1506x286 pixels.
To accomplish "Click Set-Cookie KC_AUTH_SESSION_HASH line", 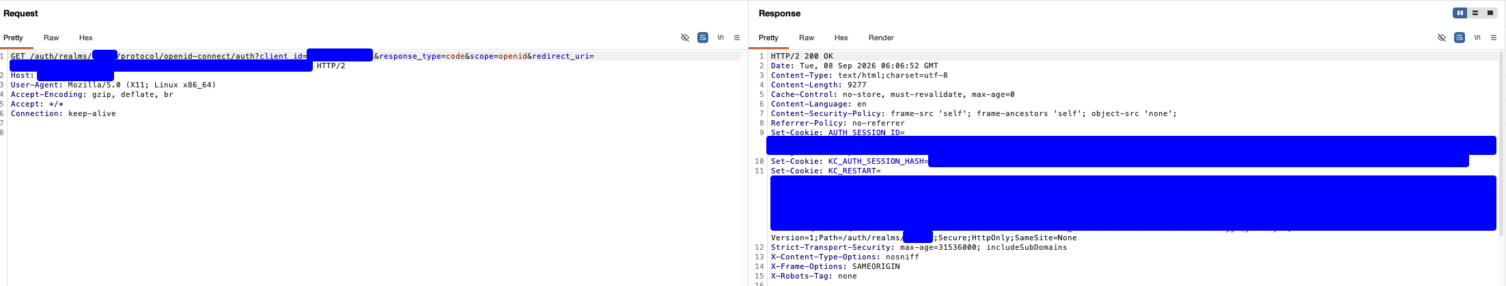I will 849,161.
